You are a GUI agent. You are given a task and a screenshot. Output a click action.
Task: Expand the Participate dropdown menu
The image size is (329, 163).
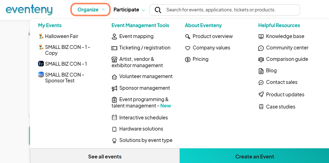tap(129, 10)
